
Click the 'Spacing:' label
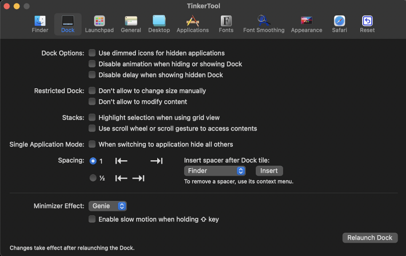click(71, 160)
